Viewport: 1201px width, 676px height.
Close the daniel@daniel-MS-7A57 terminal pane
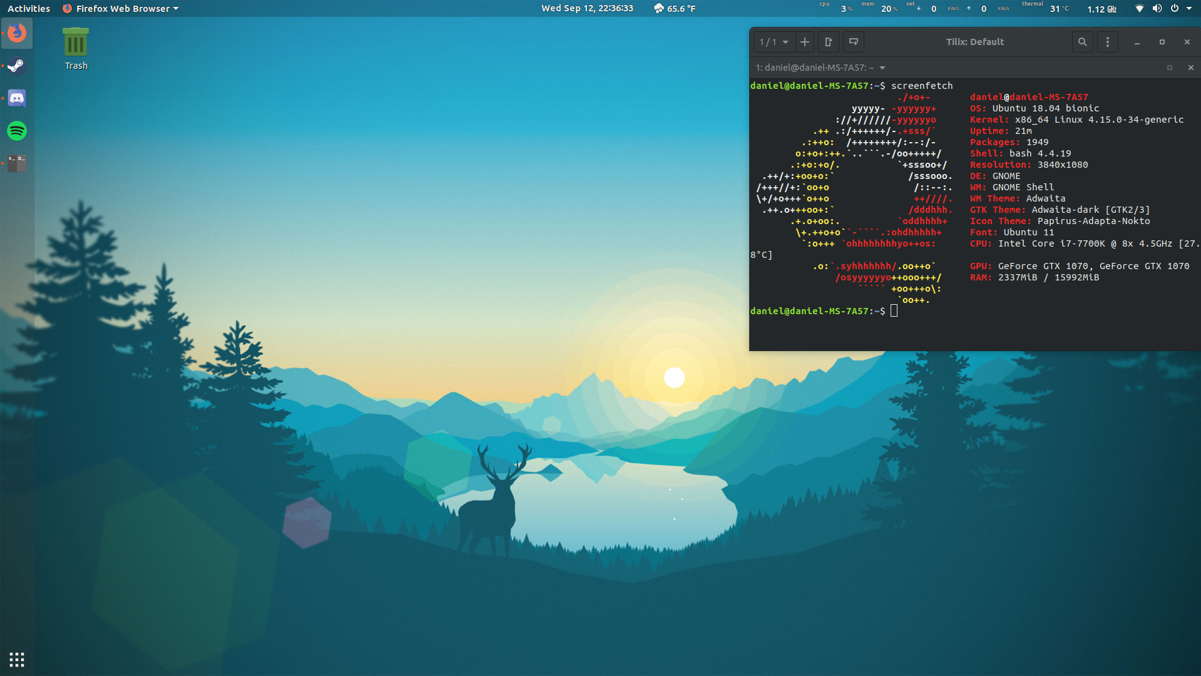[1191, 68]
